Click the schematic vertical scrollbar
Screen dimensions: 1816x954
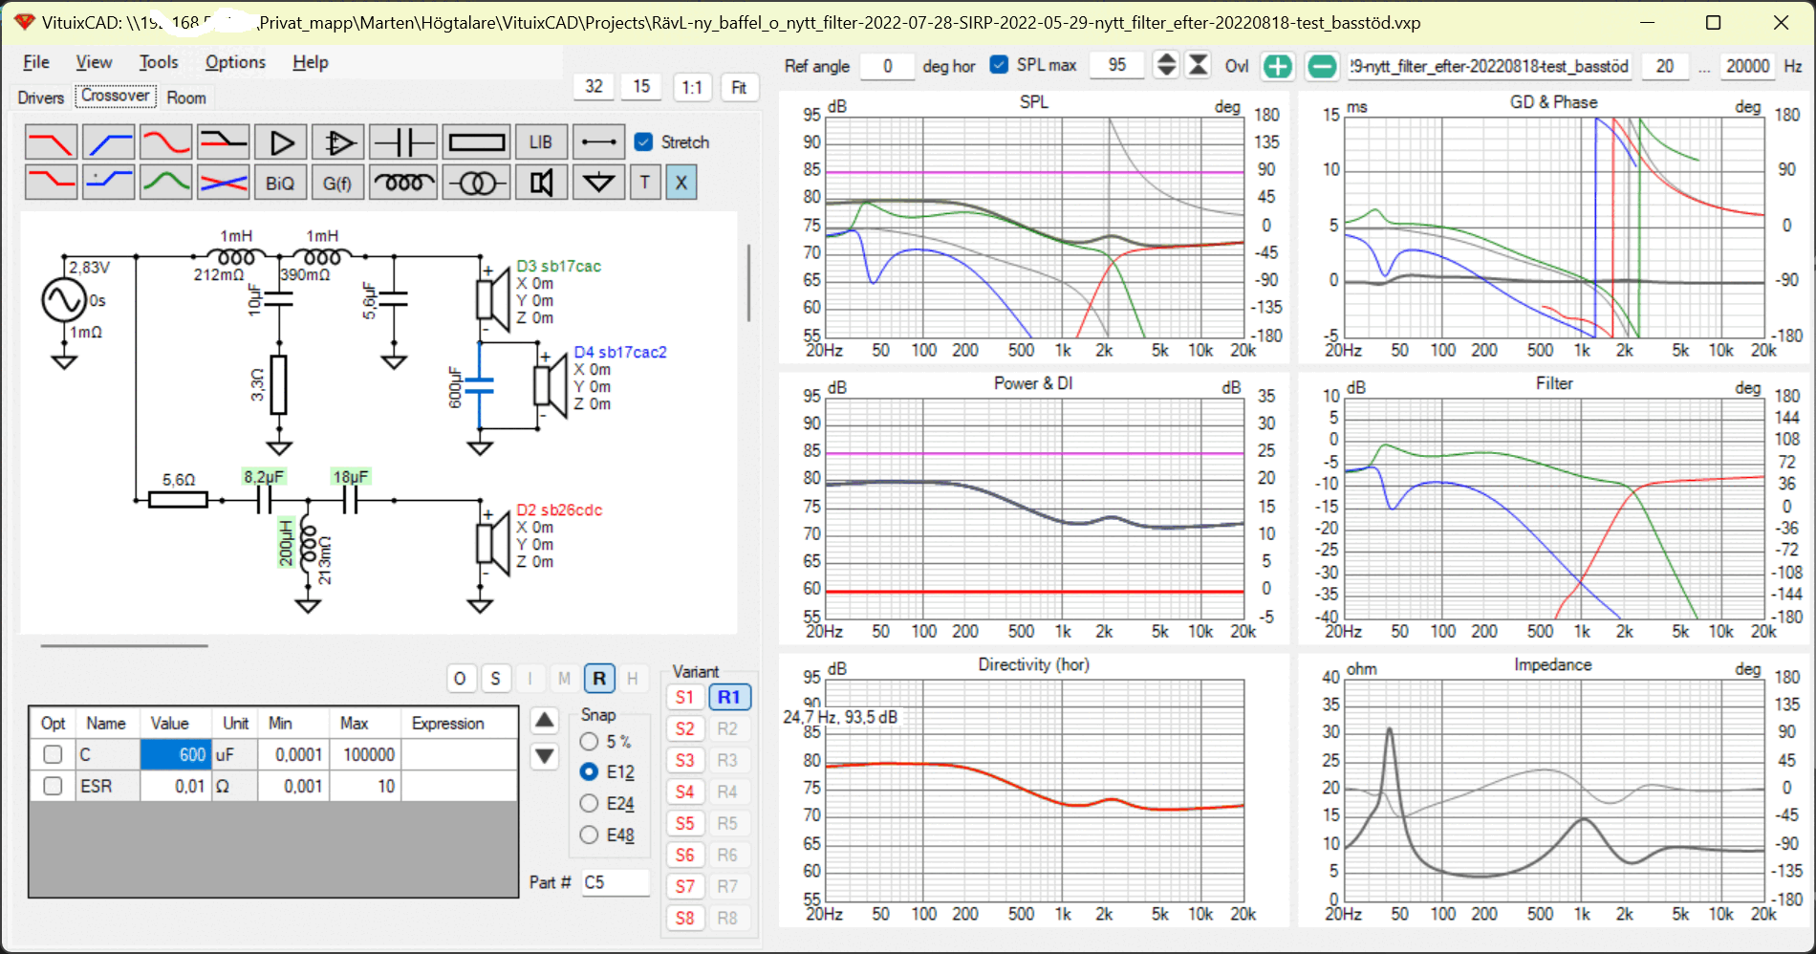point(748,283)
